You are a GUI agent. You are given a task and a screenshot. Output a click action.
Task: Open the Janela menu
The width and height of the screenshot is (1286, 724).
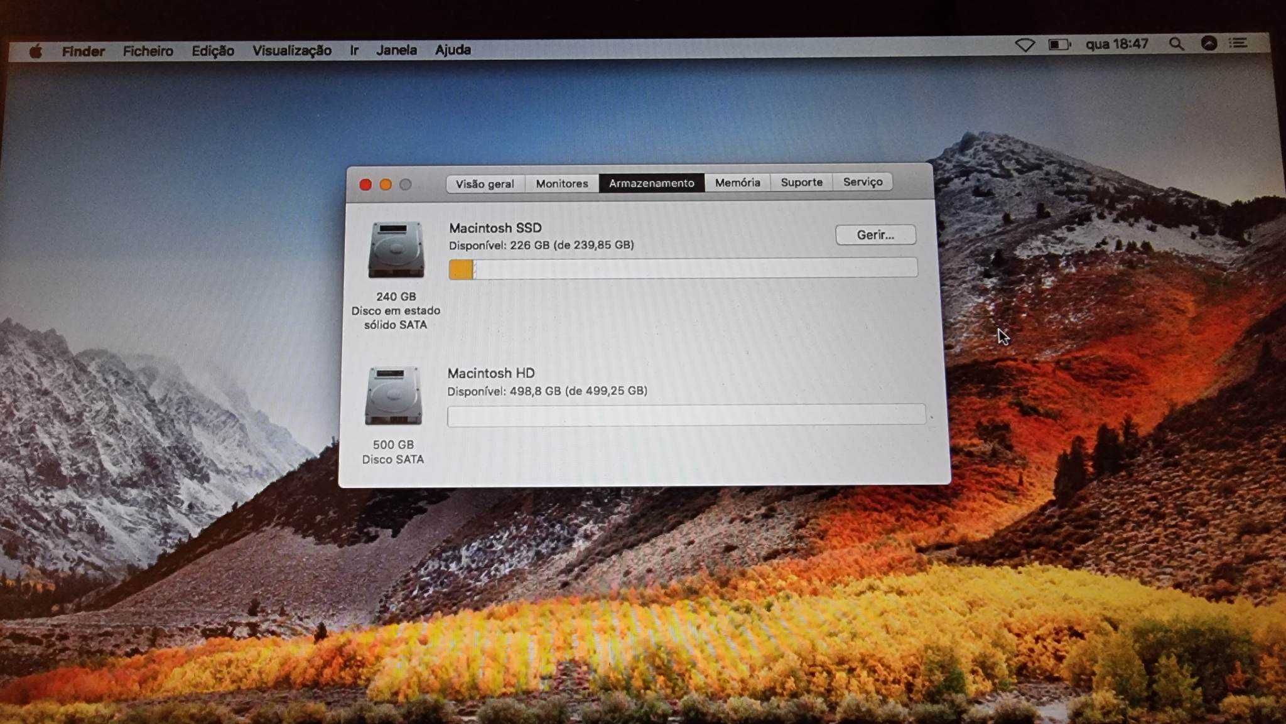(x=396, y=50)
